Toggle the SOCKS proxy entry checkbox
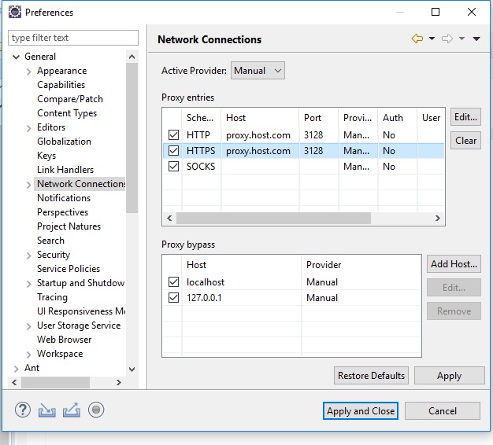The image size is (493, 445). tap(173, 166)
